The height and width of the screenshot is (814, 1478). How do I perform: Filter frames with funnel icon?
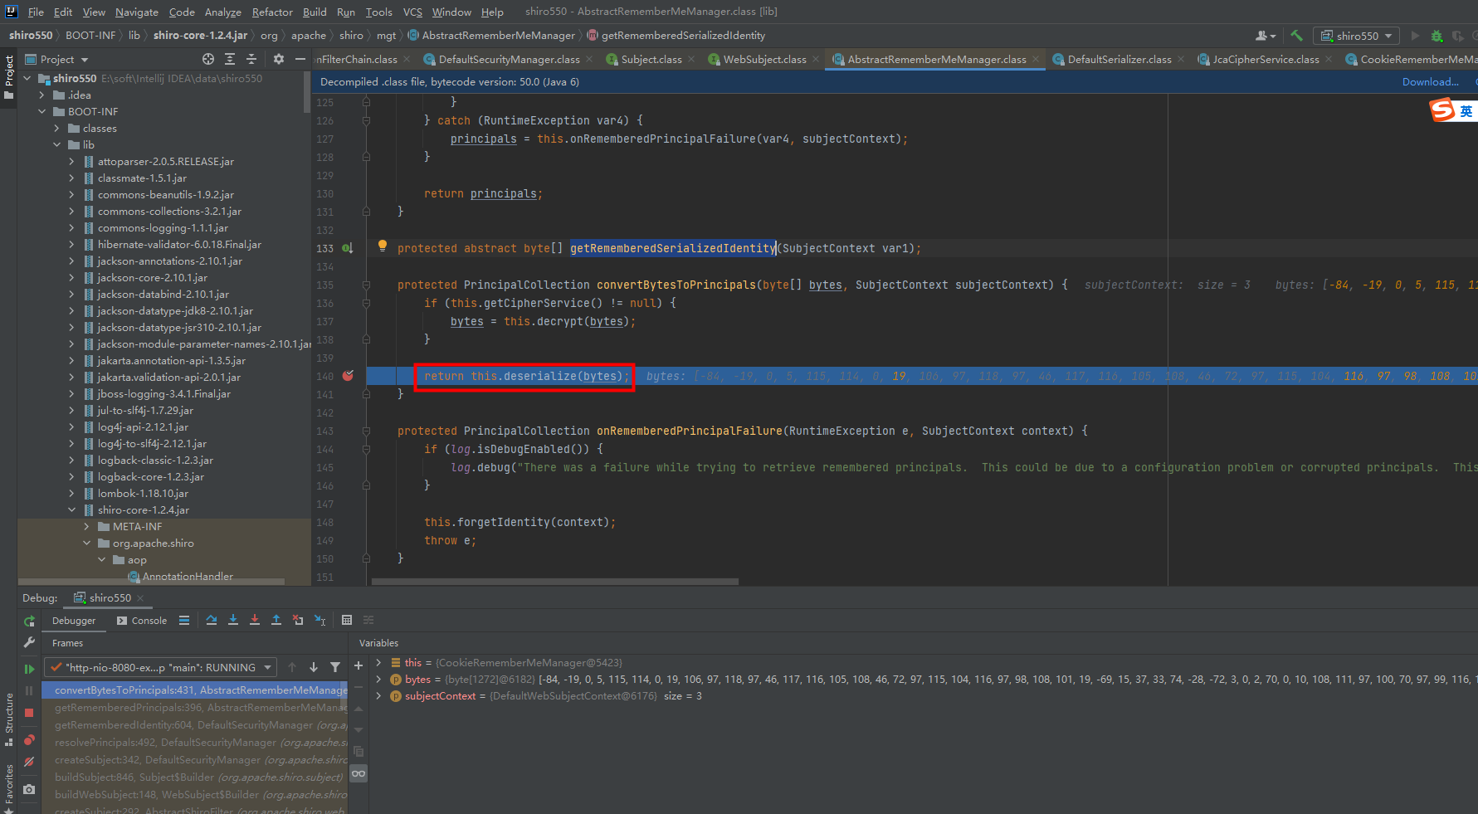(335, 667)
